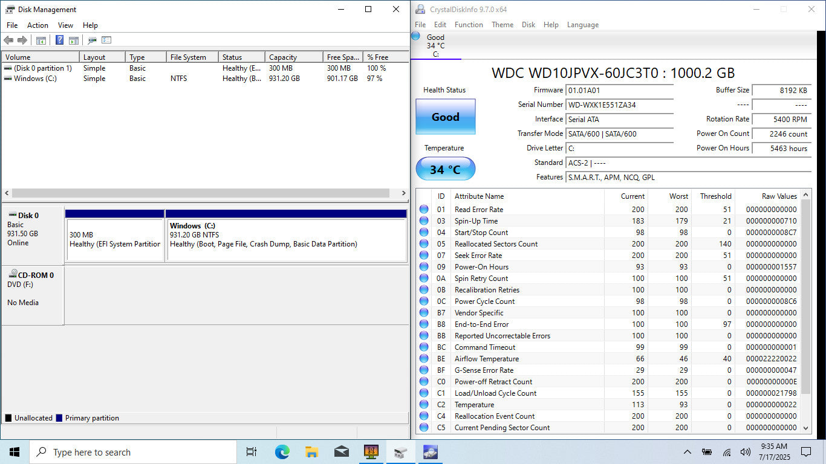Expand the hidden system tray icons chevron
This screenshot has height=464, width=826.
click(x=687, y=452)
